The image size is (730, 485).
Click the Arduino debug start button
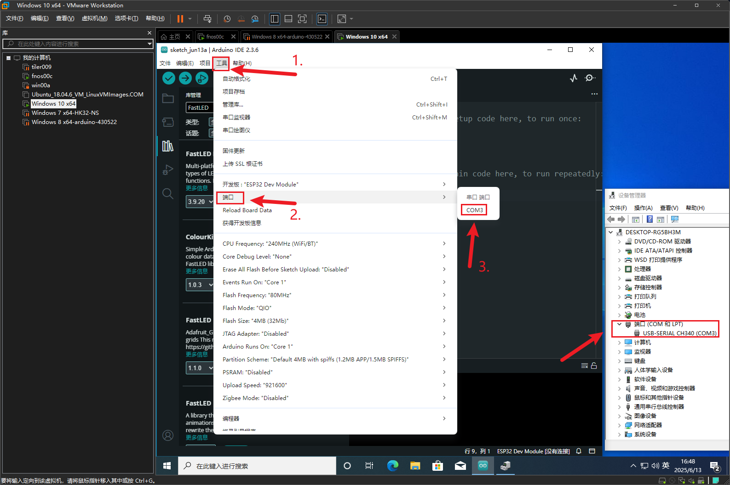point(202,78)
